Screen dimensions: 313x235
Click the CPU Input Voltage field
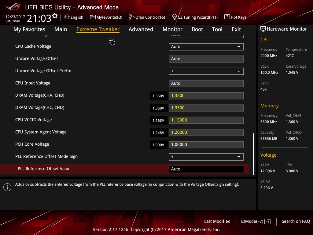[206, 83]
